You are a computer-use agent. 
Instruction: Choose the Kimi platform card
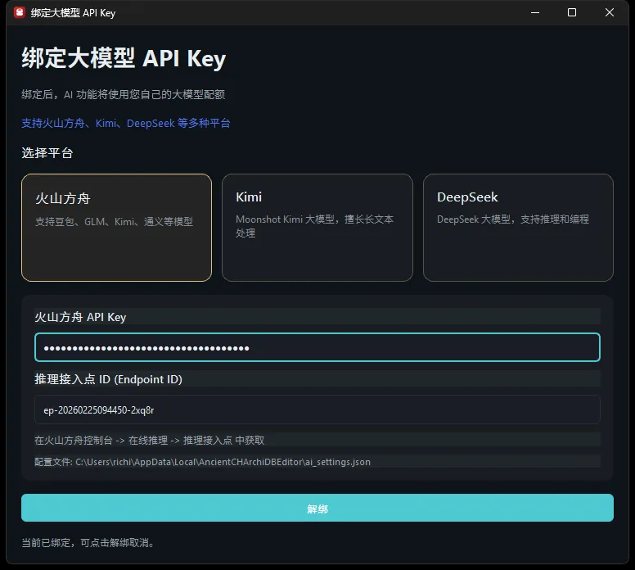tap(317, 227)
